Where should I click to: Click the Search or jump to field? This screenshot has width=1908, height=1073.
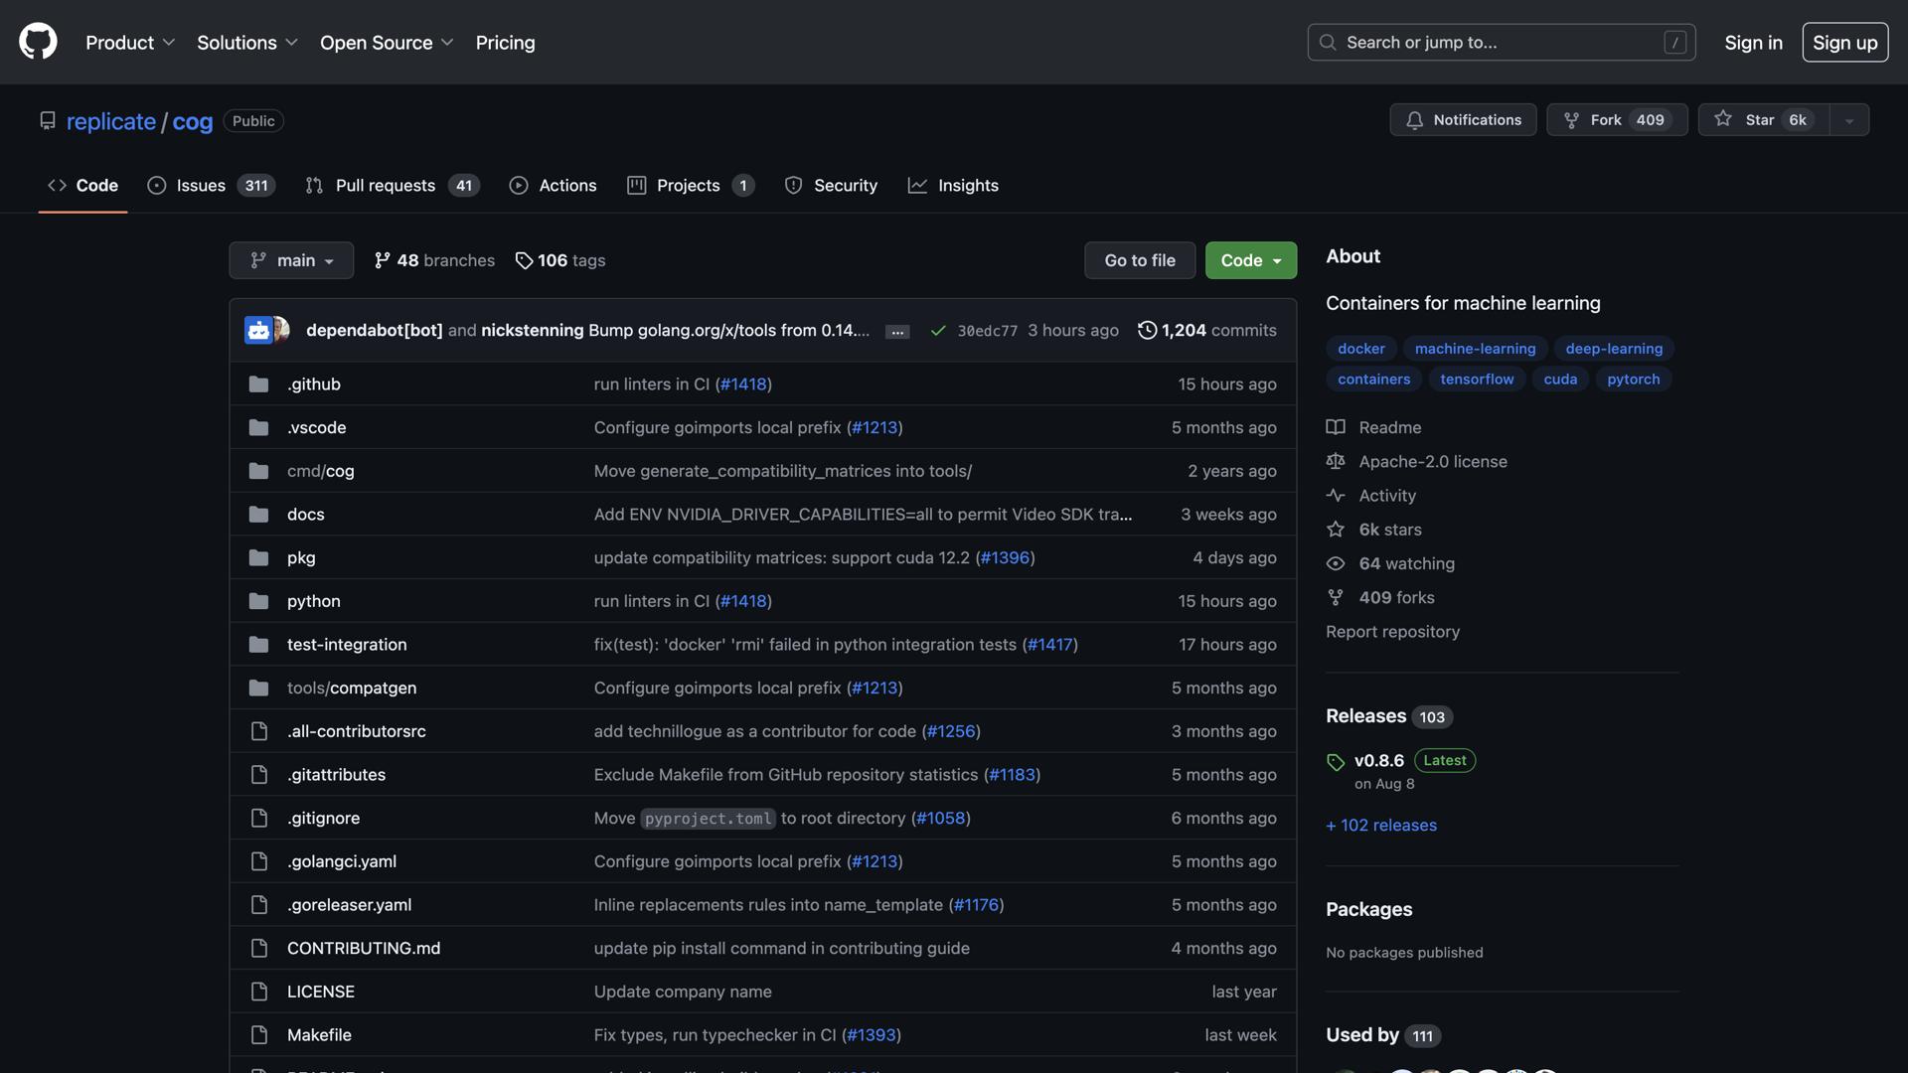tap(1501, 43)
